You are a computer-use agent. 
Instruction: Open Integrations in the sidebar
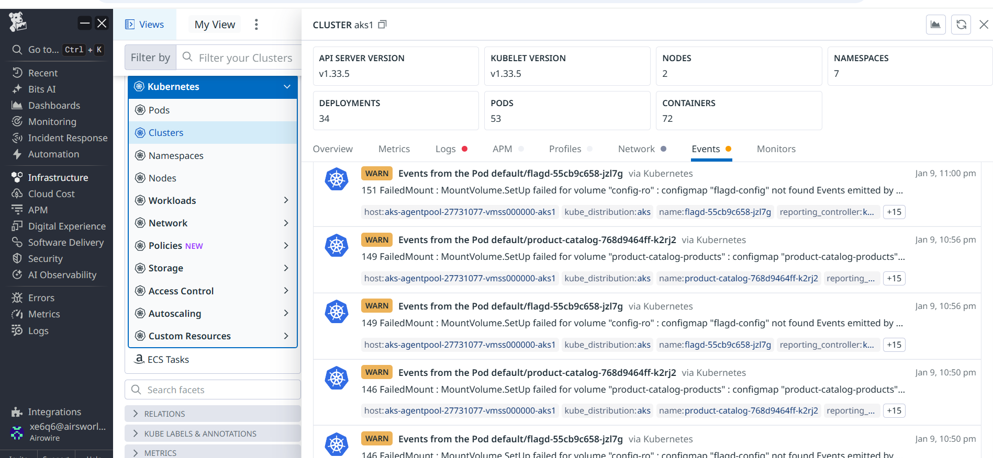coord(54,412)
